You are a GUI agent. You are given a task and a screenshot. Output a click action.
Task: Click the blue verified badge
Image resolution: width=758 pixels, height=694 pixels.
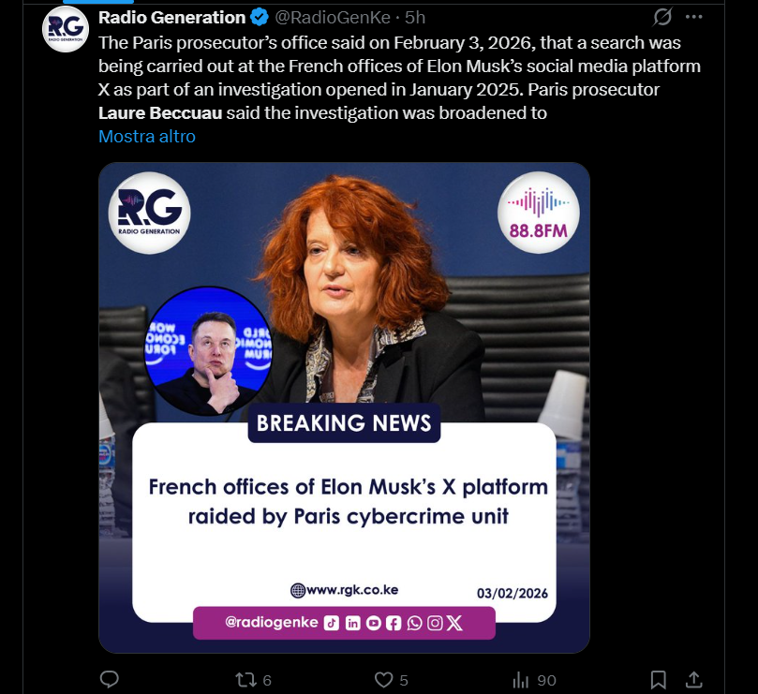click(x=260, y=18)
